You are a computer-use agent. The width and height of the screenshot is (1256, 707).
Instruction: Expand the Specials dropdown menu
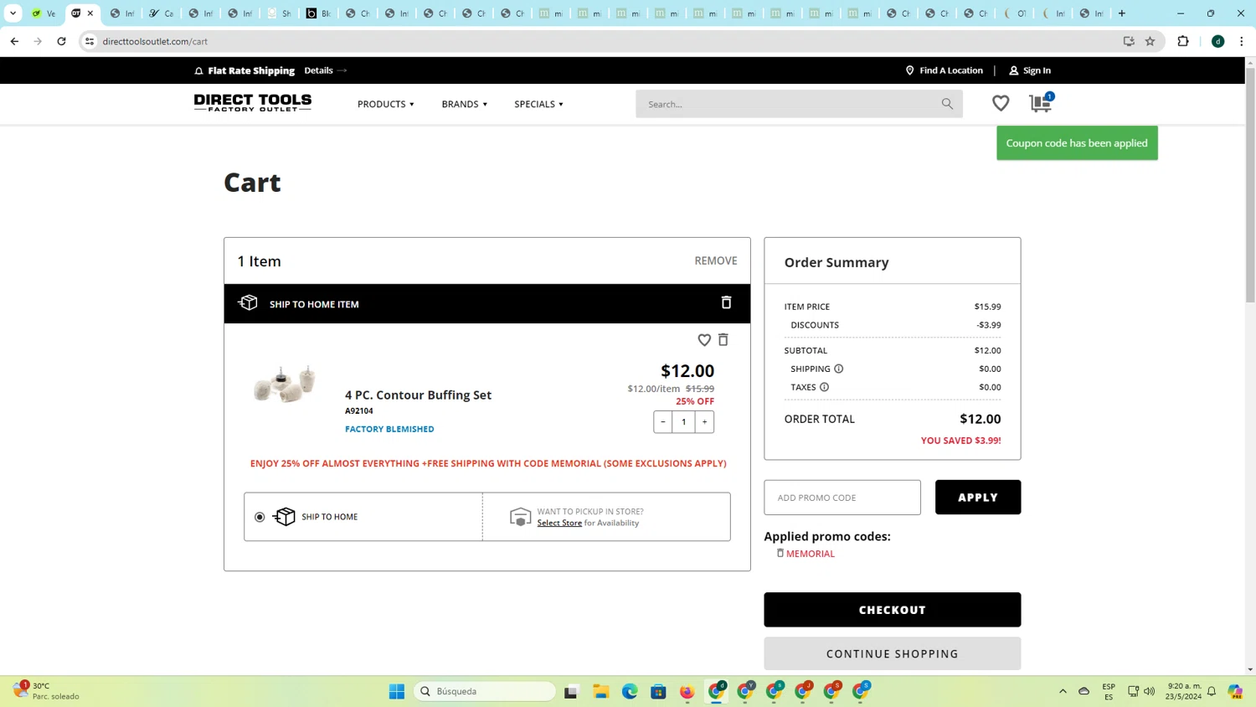click(x=539, y=104)
